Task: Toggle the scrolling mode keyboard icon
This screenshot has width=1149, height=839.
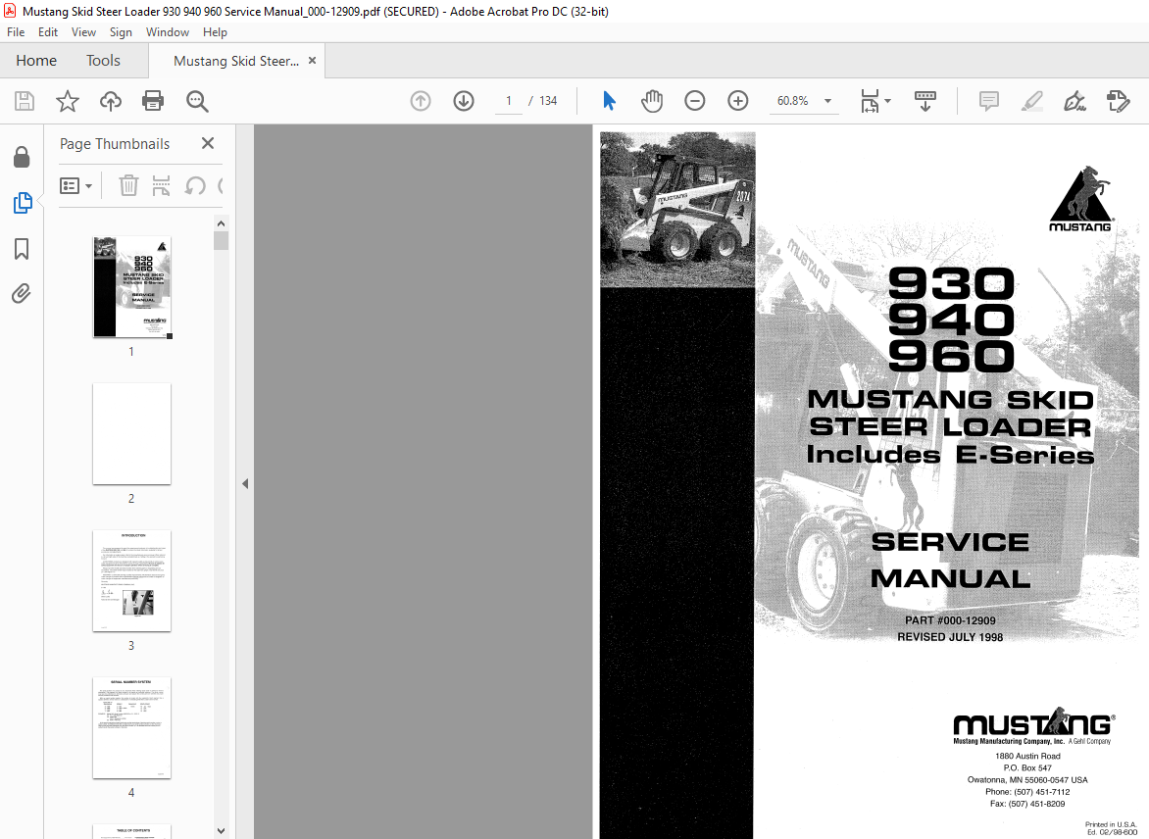Action: 925,101
